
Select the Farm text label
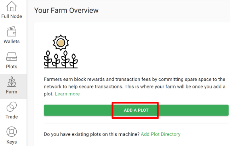click(x=12, y=92)
